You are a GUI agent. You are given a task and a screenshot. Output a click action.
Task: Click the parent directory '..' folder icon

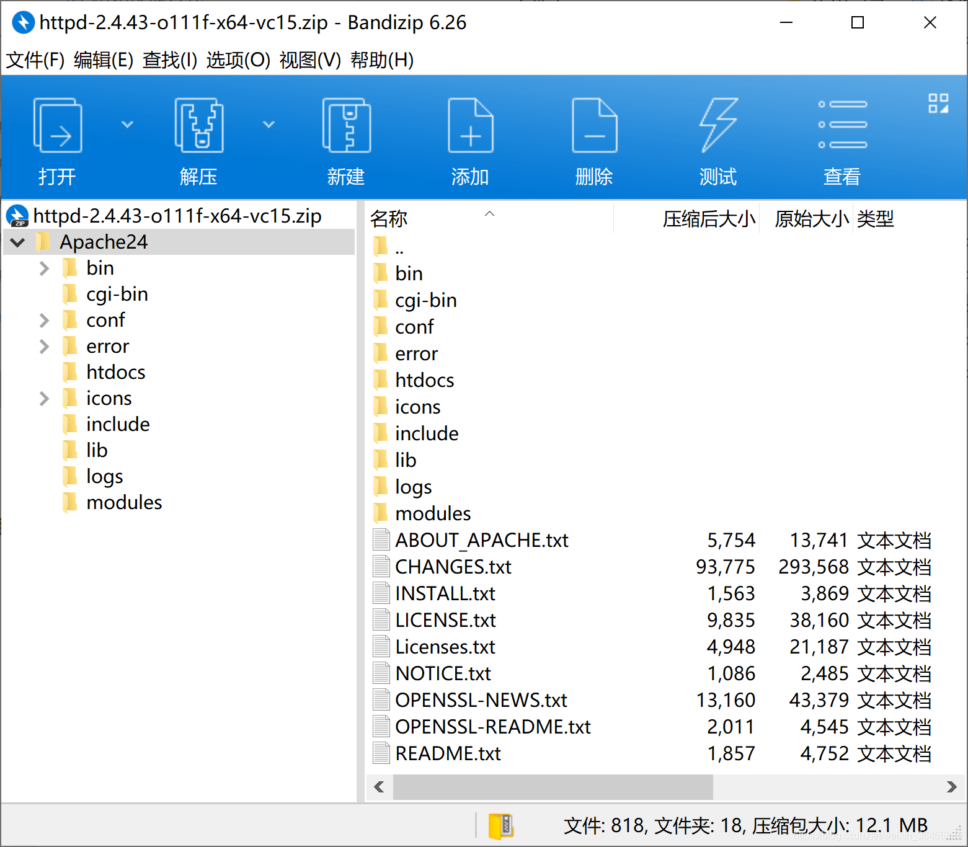pos(381,246)
